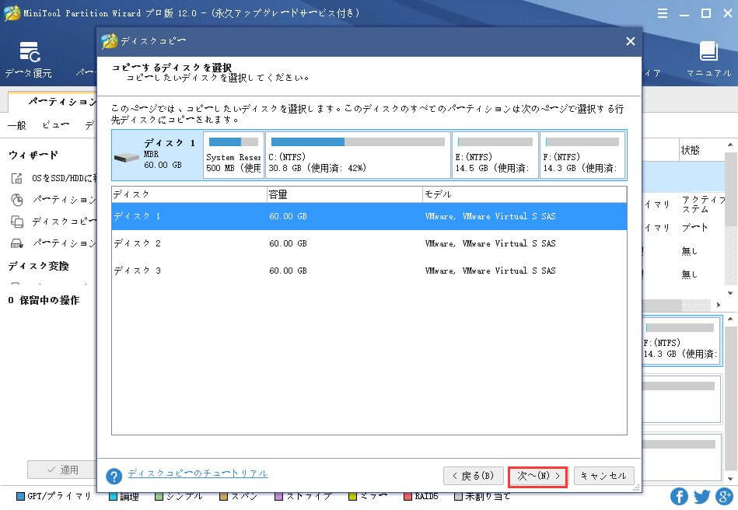Select the E: (NTFS) 14.5 GB partition block
This screenshot has width=738, height=510.
point(495,155)
